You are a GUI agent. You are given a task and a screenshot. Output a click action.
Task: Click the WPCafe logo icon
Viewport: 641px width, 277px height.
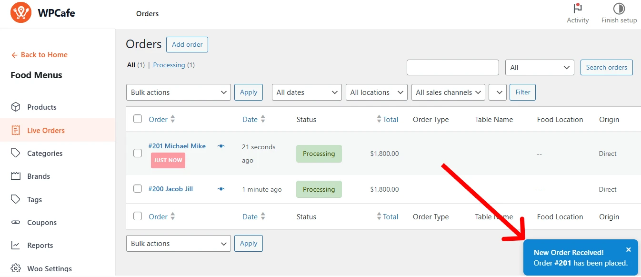tap(20, 13)
